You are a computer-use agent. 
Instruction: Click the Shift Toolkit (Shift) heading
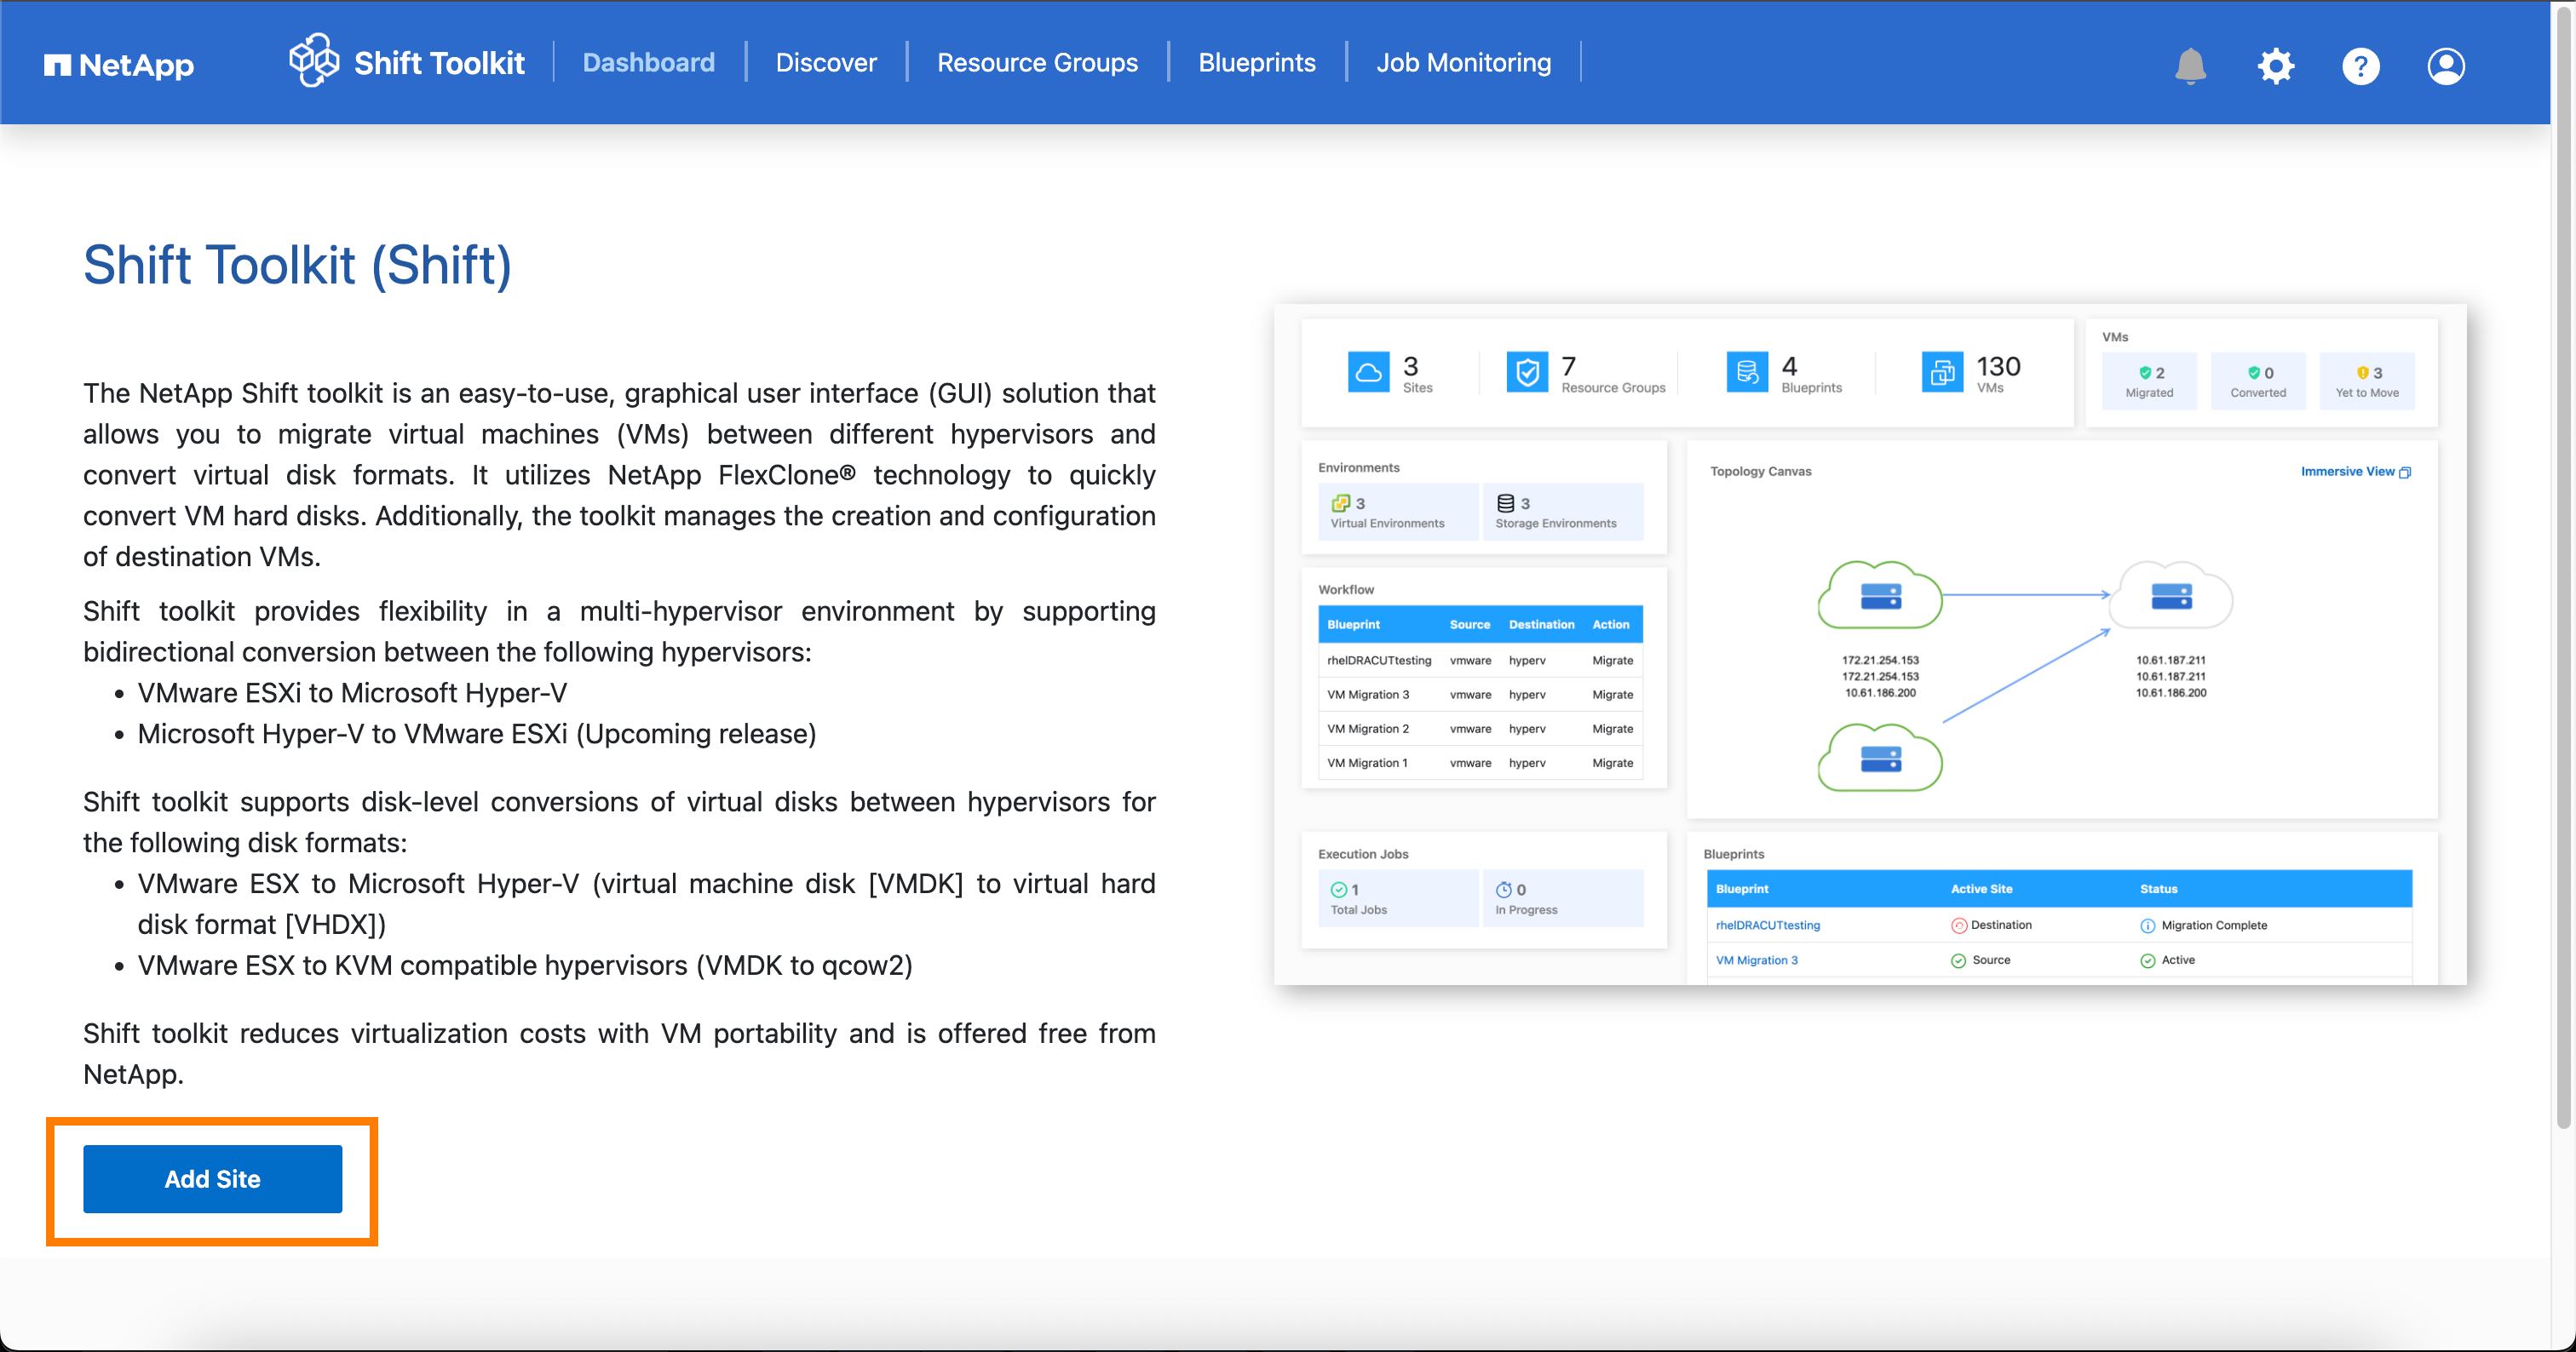(x=297, y=265)
